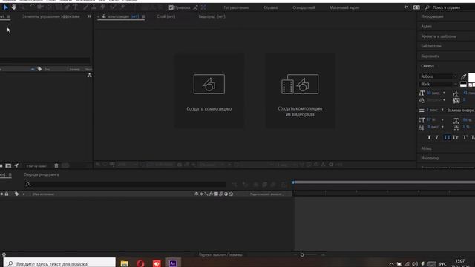Open font size dropdown arrow in Character panel
The height and width of the screenshot is (267, 475).
(444, 93)
